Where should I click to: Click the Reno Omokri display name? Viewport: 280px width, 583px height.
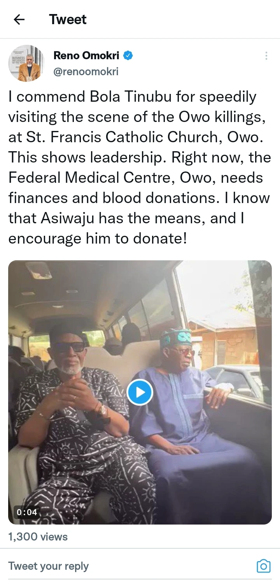point(86,56)
